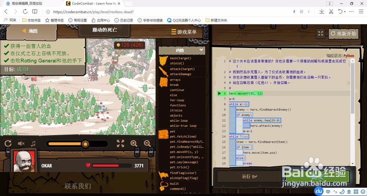Close the CodeCombat tab
Screen dimensions: 367x196
click(119, 4)
